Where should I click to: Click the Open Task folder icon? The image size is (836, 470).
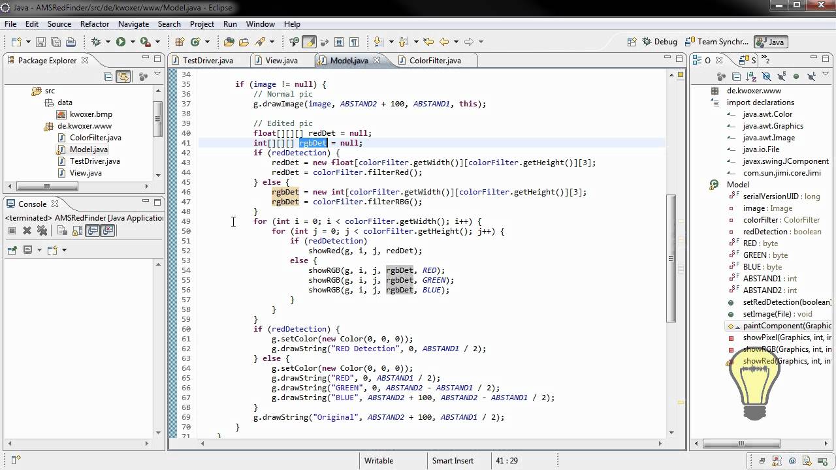(244, 42)
